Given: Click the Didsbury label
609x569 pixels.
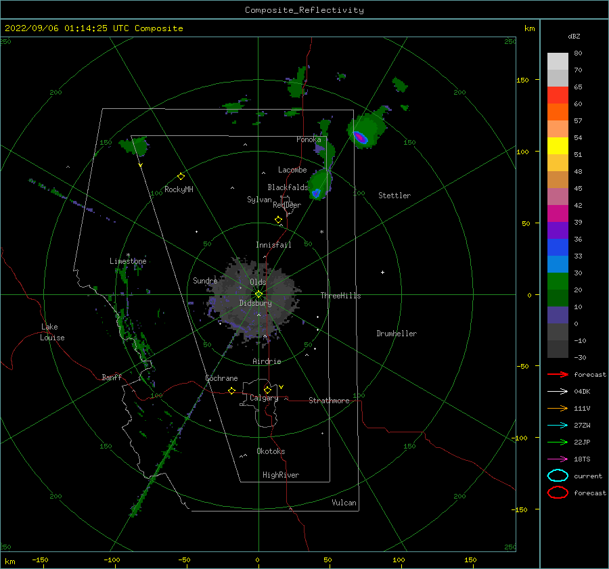Looking at the screenshot, I should (255, 303).
